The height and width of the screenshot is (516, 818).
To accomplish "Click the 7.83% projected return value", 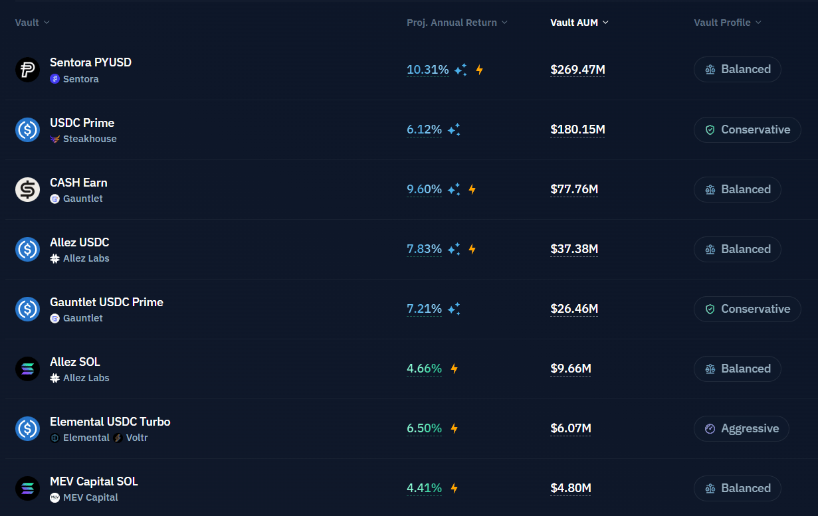I will click(424, 249).
